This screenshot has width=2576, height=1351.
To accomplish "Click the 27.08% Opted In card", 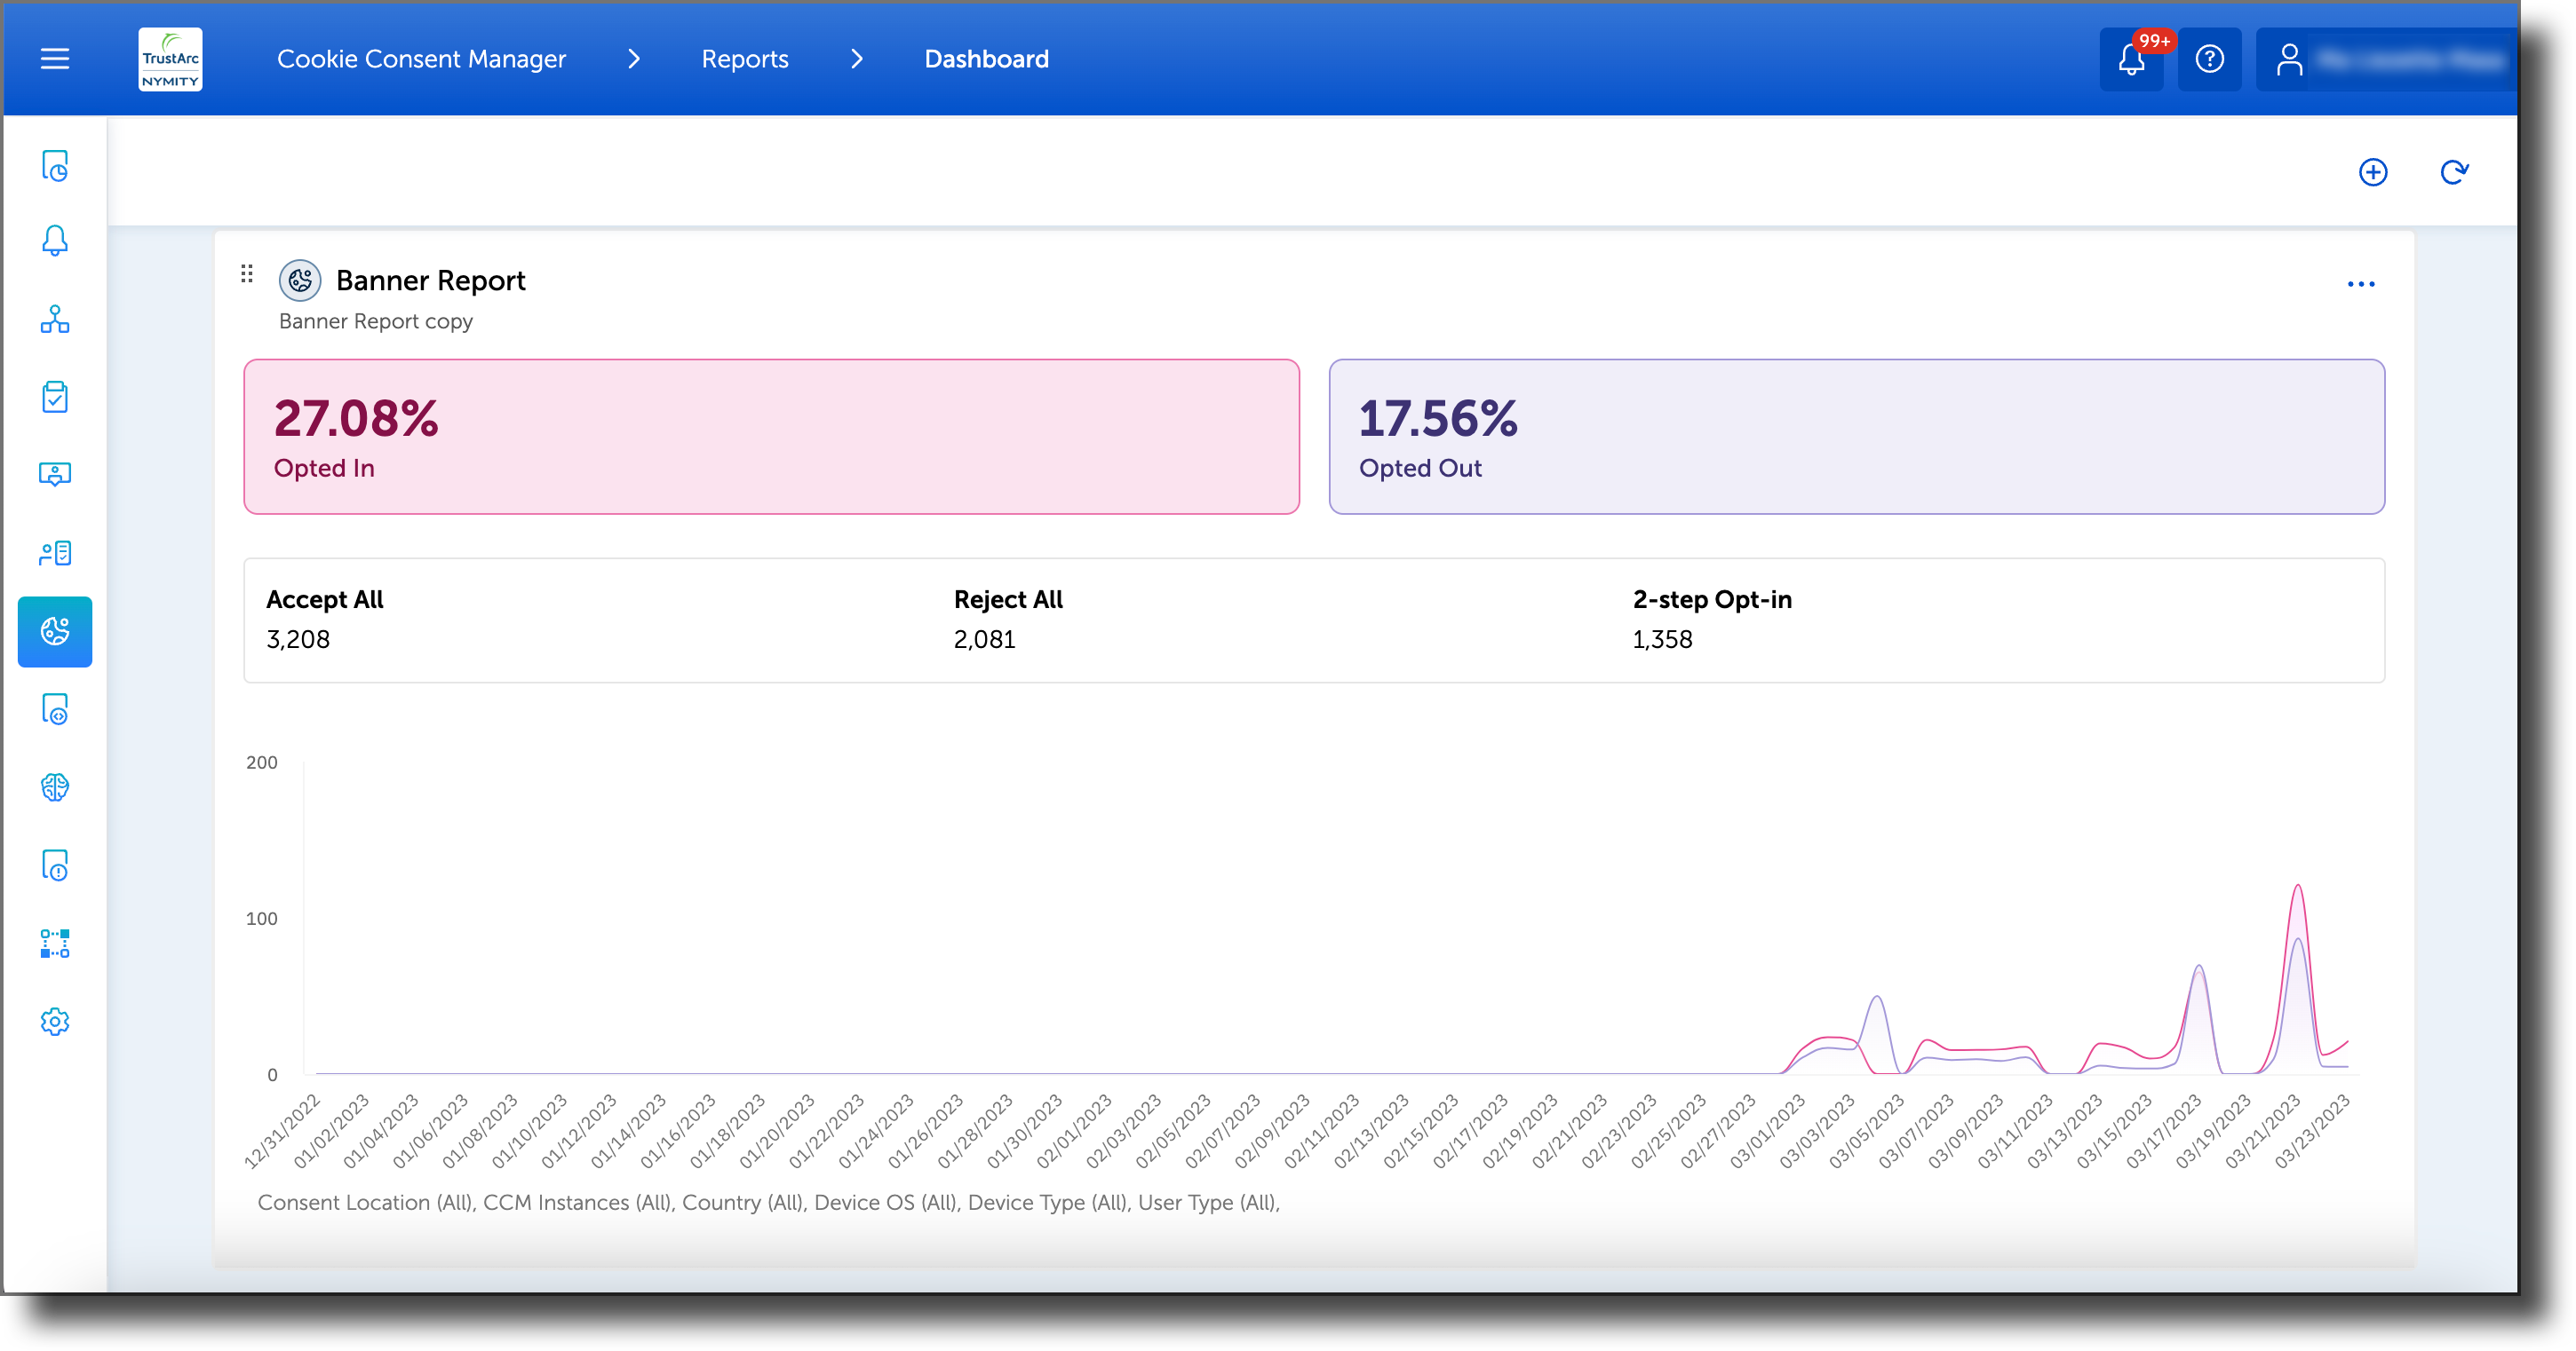I will [771, 437].
